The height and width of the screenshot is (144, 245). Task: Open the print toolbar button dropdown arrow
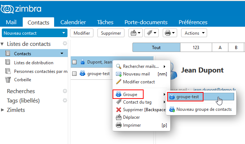(x=174, y=33)
